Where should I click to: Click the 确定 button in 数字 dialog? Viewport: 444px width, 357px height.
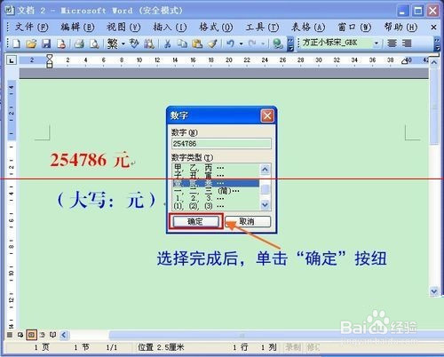coord(195,221)
